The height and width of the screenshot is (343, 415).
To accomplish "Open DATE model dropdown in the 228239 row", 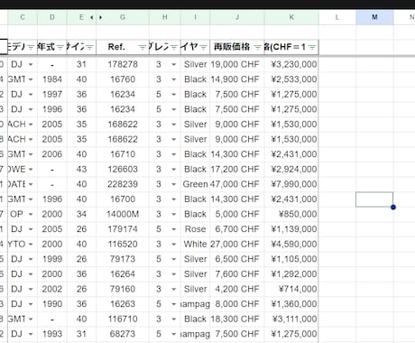I will 31,184.
